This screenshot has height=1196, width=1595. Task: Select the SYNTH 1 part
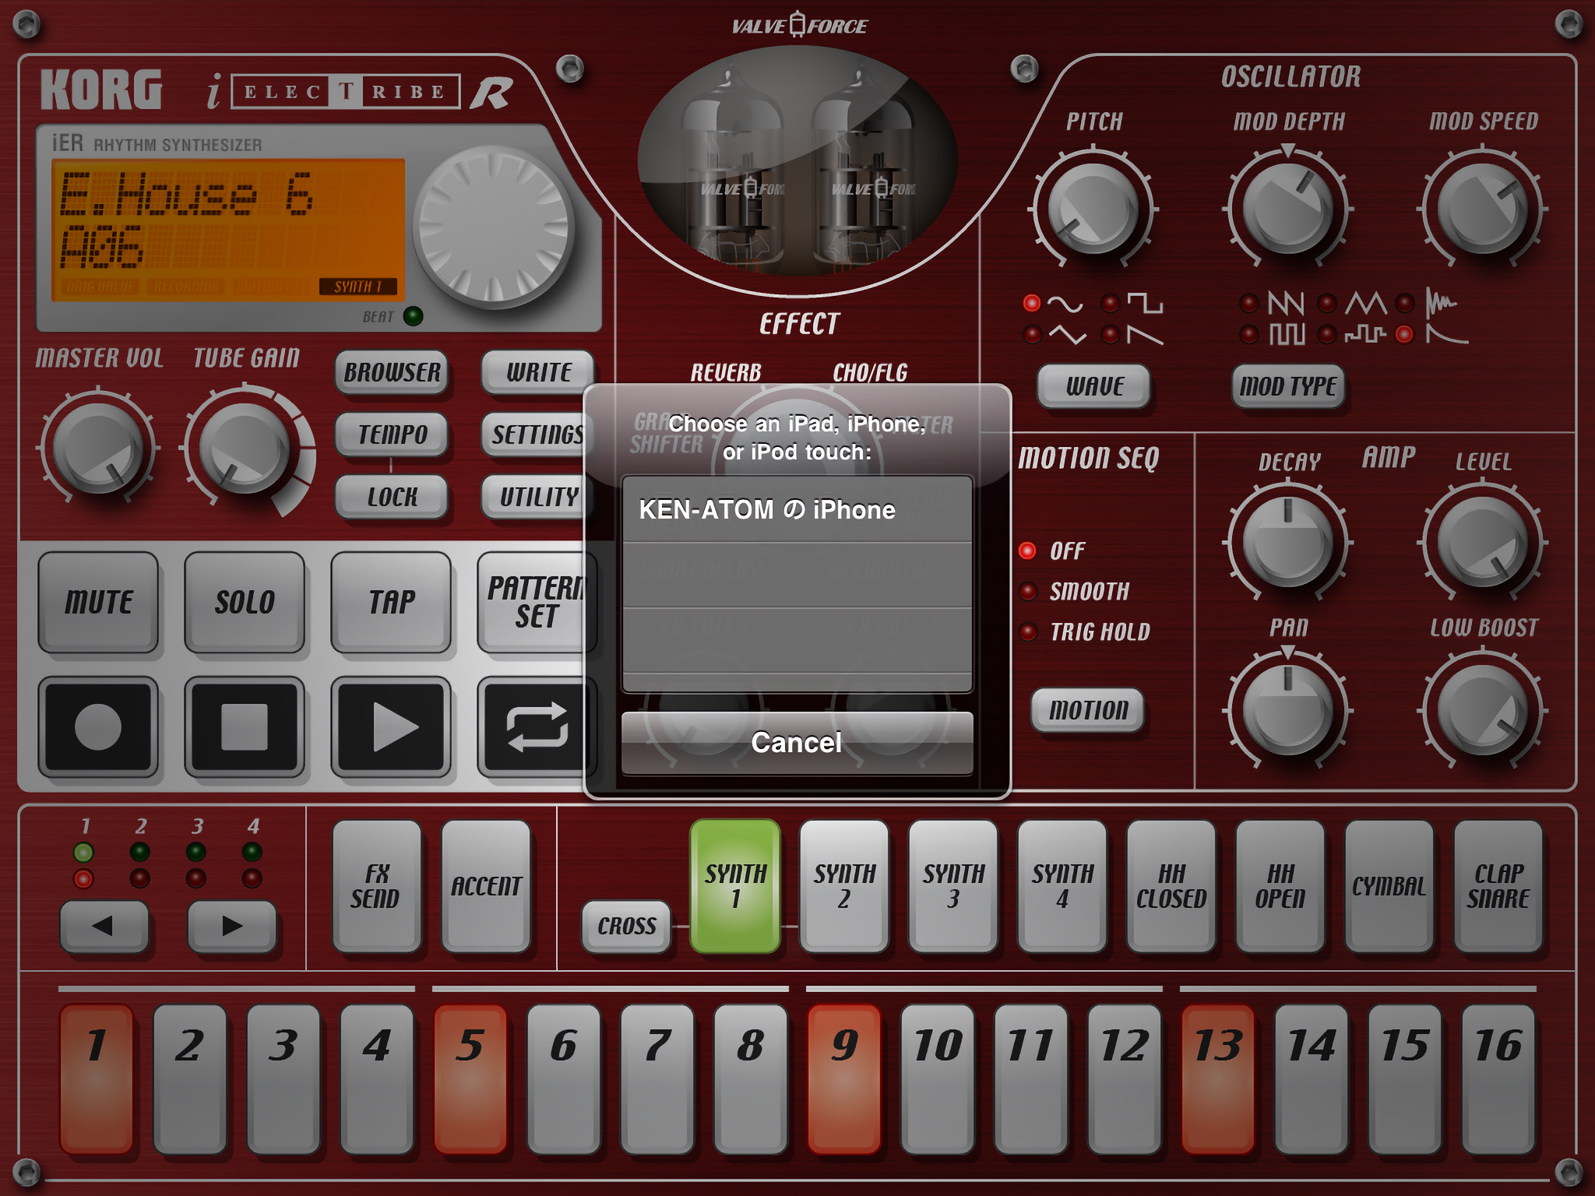pos(735,886)
